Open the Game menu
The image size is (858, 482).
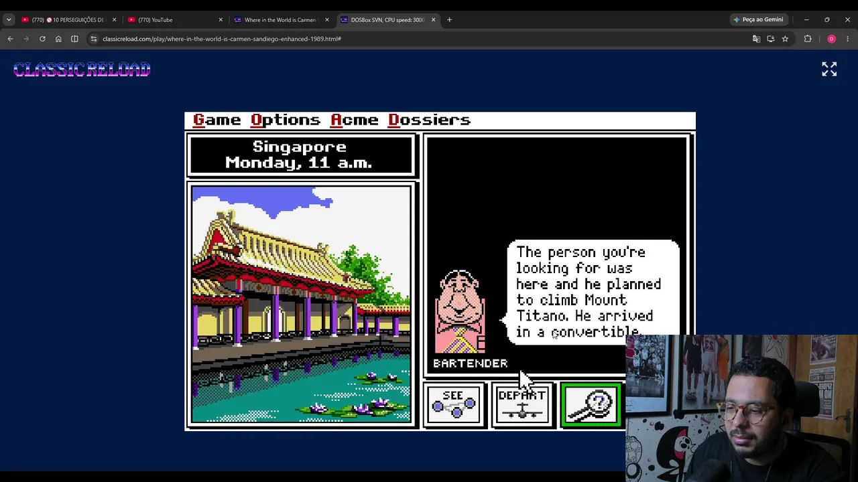(x=217, y=120)
